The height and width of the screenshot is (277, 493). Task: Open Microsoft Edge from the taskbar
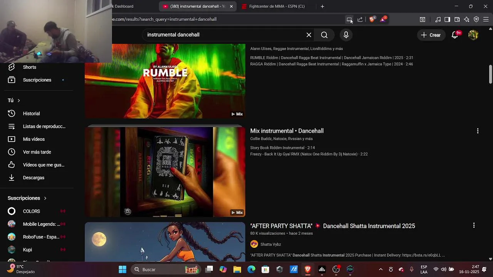[x=251, y=269]
